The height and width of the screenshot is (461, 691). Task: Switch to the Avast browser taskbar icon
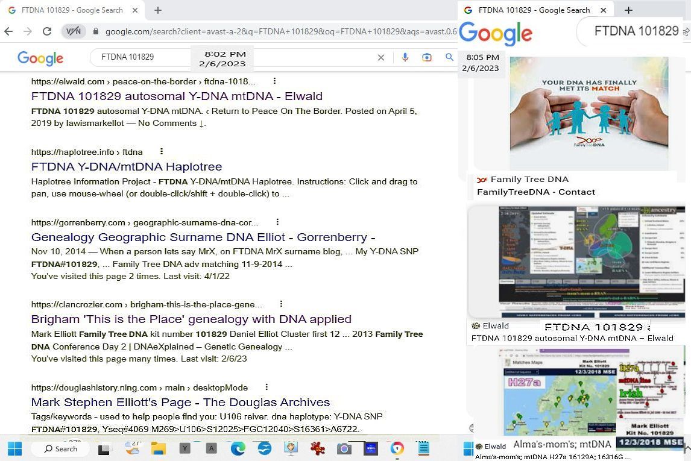pyautogui.click(x=397, y=449)
